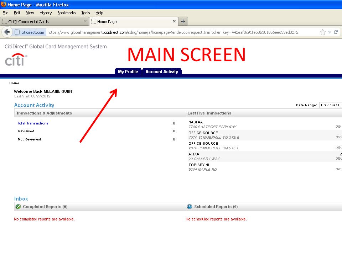Open the Account Activity navigation tab

[162, 71]
